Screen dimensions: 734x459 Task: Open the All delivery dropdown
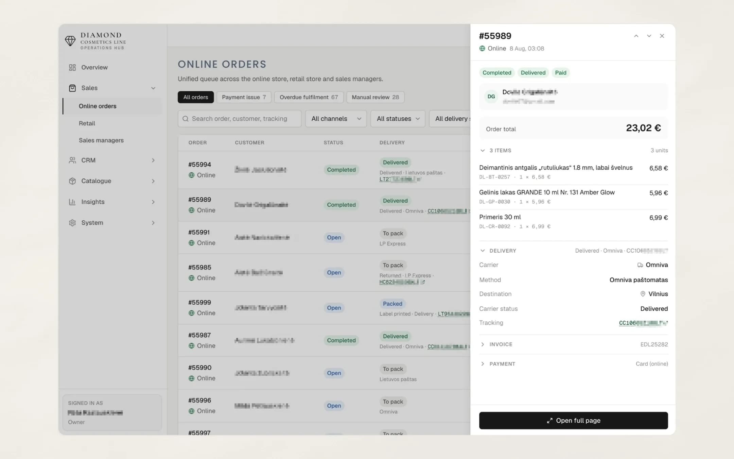click(450, 119)
